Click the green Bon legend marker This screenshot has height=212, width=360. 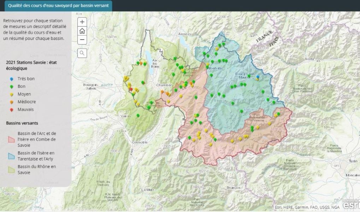coord(12,87)
